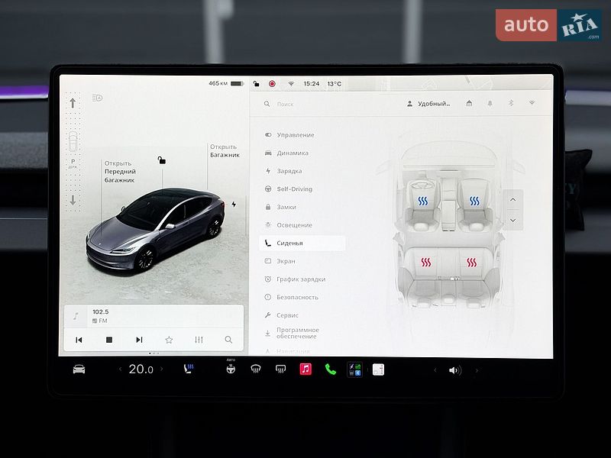
Task: Open Bluetooth settings icon
Action: (x=511, y=103)
